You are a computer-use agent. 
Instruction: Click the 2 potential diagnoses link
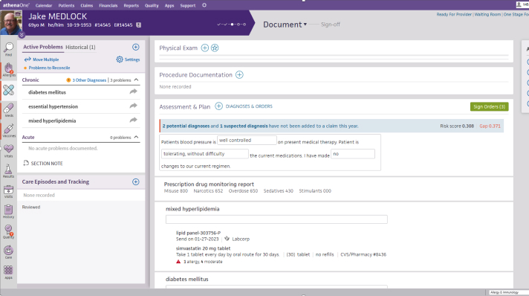click(186, 126)
